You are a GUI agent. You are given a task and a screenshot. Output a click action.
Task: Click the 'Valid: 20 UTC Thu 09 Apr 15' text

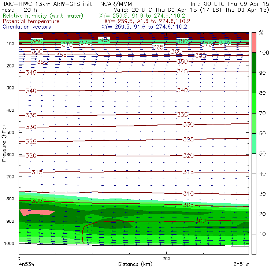155,10
